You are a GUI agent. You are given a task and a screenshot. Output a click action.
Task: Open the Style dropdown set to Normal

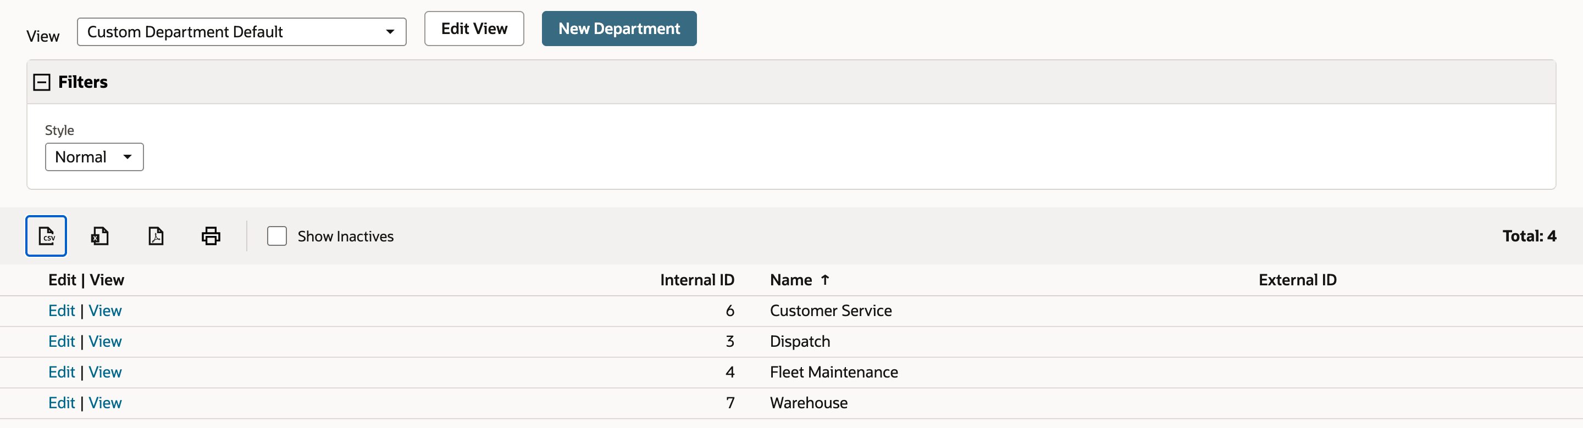tap(94, 157)
